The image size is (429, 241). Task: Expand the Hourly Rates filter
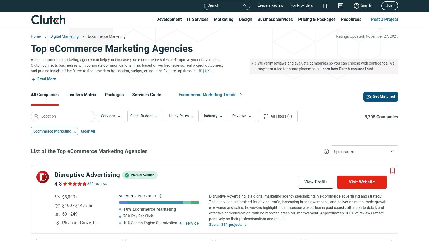(181, 116)
